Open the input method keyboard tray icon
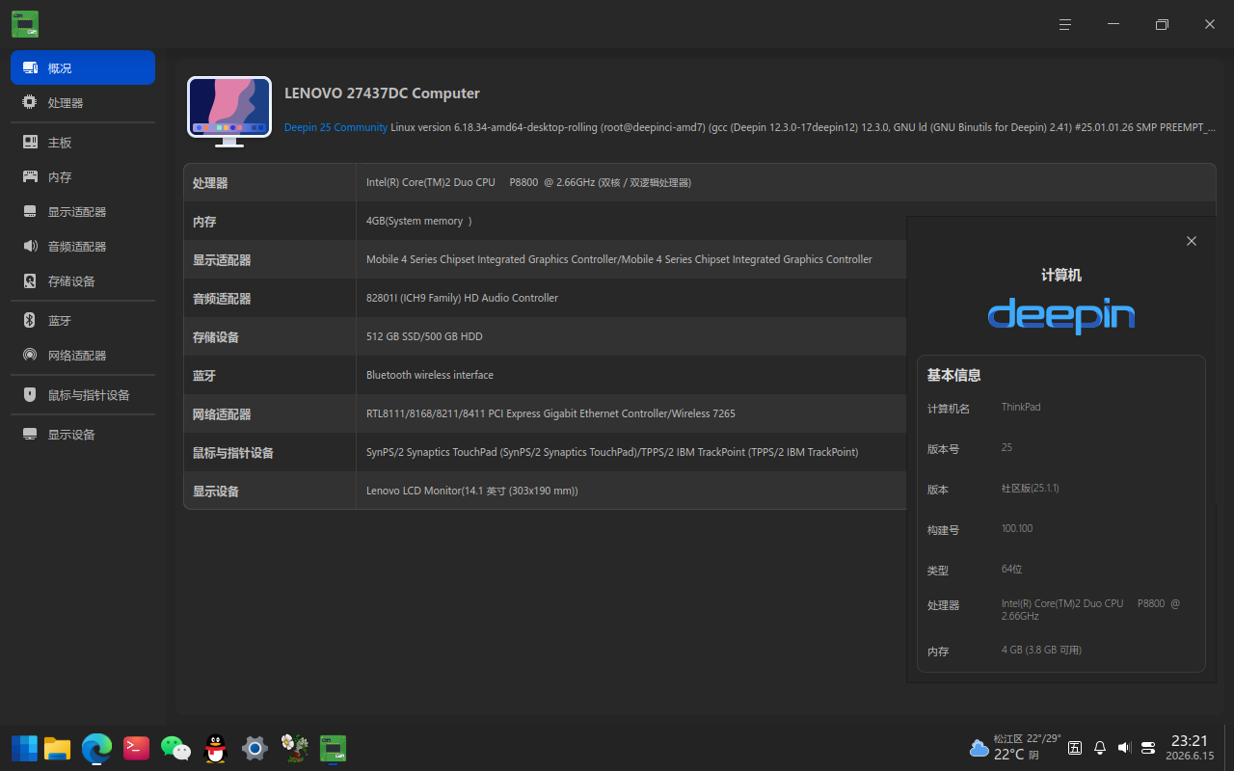1234x771 pixels. click(1075, 747)
